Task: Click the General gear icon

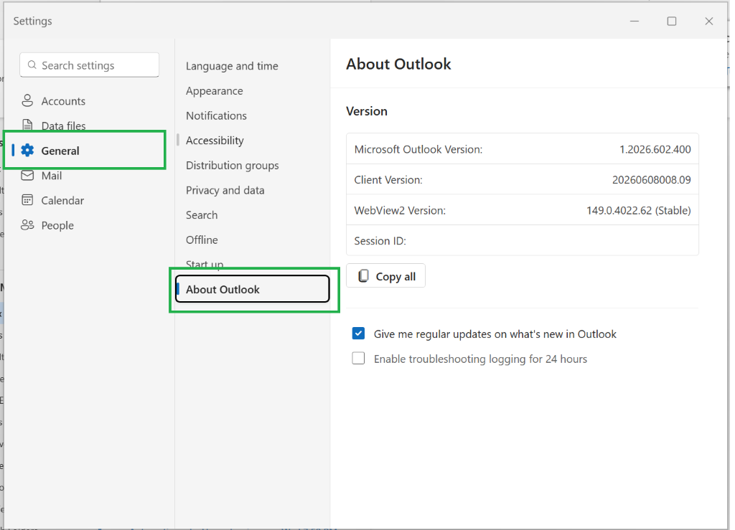Action: click(x=27, y=151)
